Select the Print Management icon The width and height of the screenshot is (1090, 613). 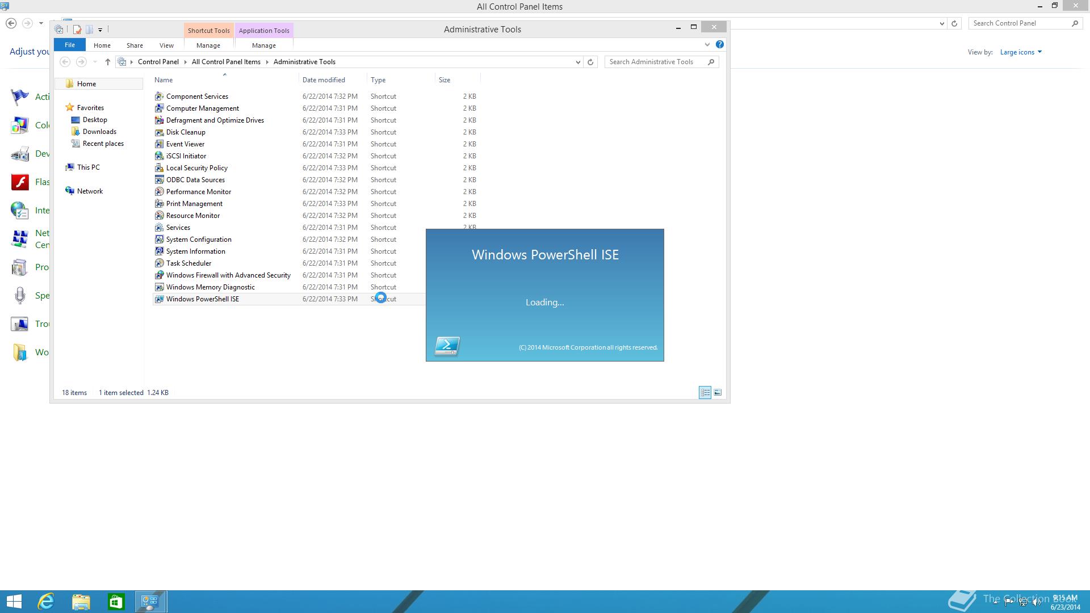[x=159, y=204]
